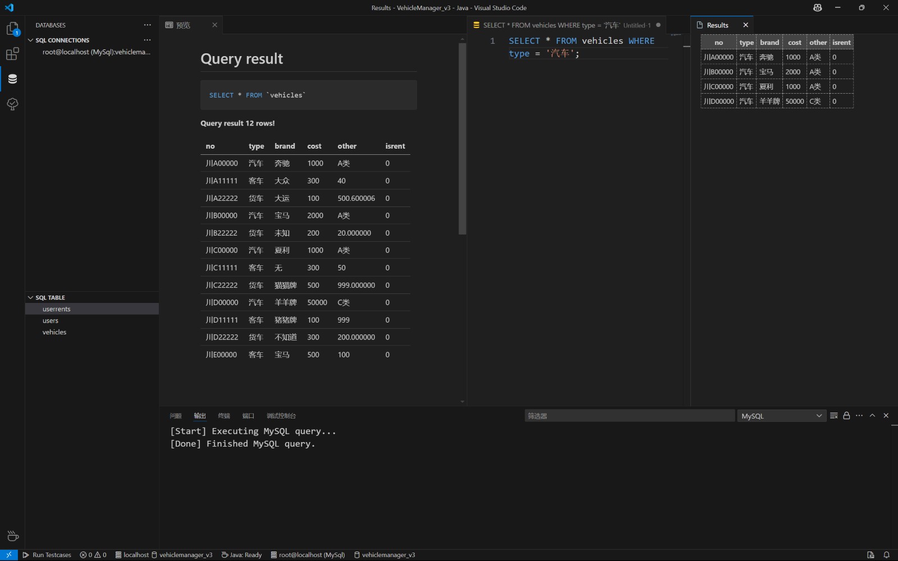Close the bottom output panel
Viewport: 898px width, 561px height.
(x=886, y=416)
